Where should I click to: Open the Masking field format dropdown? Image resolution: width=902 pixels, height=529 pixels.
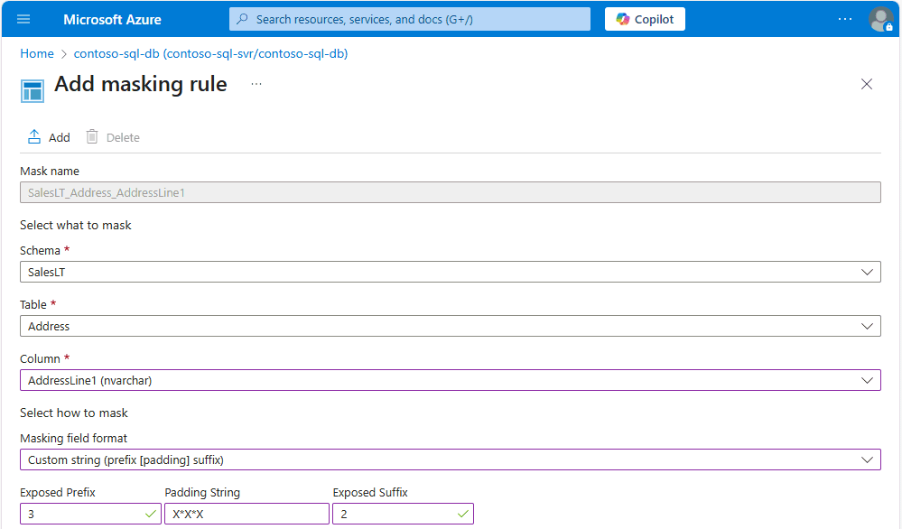tap(451, 459)
